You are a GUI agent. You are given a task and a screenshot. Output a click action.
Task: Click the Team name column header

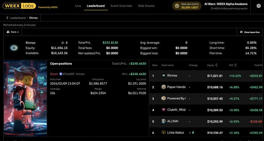(167, 65)
